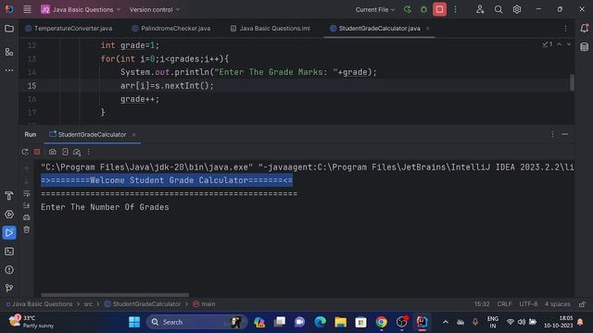Click the print icon in console gutter
The width and height of the screenshot is (593, 333).
click(x=27, y=217)
